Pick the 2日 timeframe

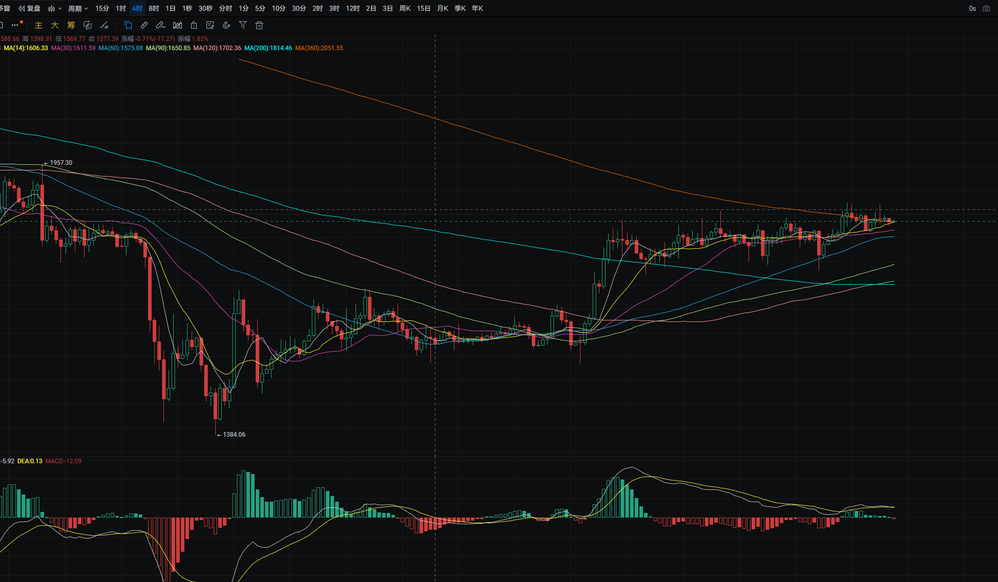(371, 8)
